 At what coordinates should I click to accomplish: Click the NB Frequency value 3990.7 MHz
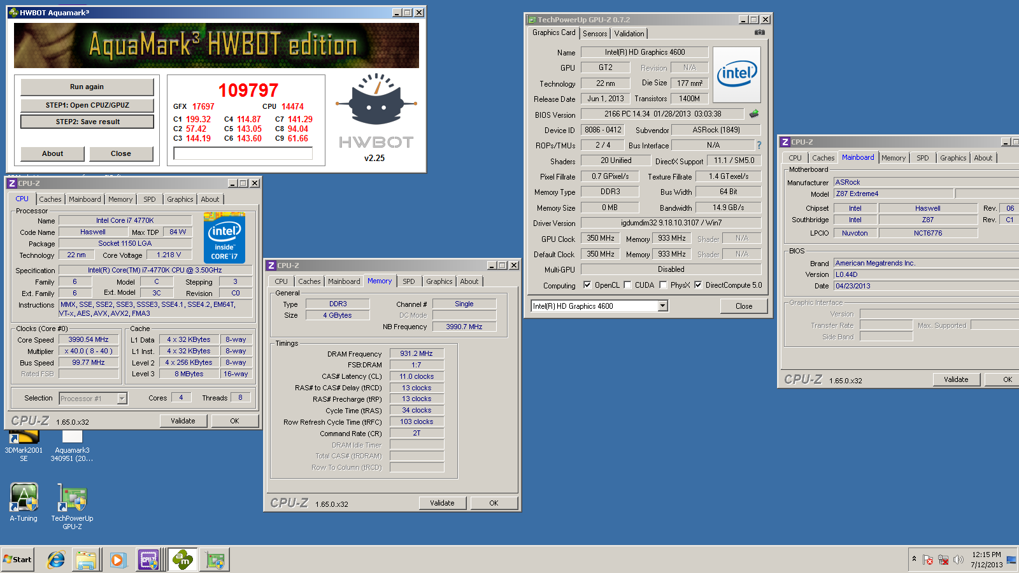click(464, 327)
